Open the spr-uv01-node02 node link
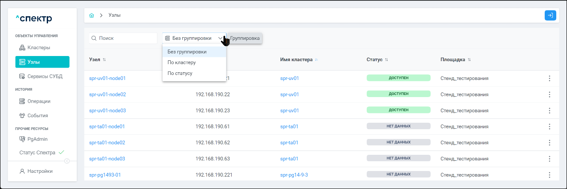This screenshot has width=567, height=189. click(x=107, y=94)
